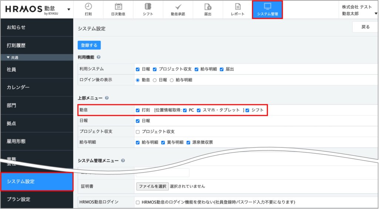Click the ファイルを選択 button for 証明書
Viewport: 379px width, 209px height.
click(x=152, y=187)
